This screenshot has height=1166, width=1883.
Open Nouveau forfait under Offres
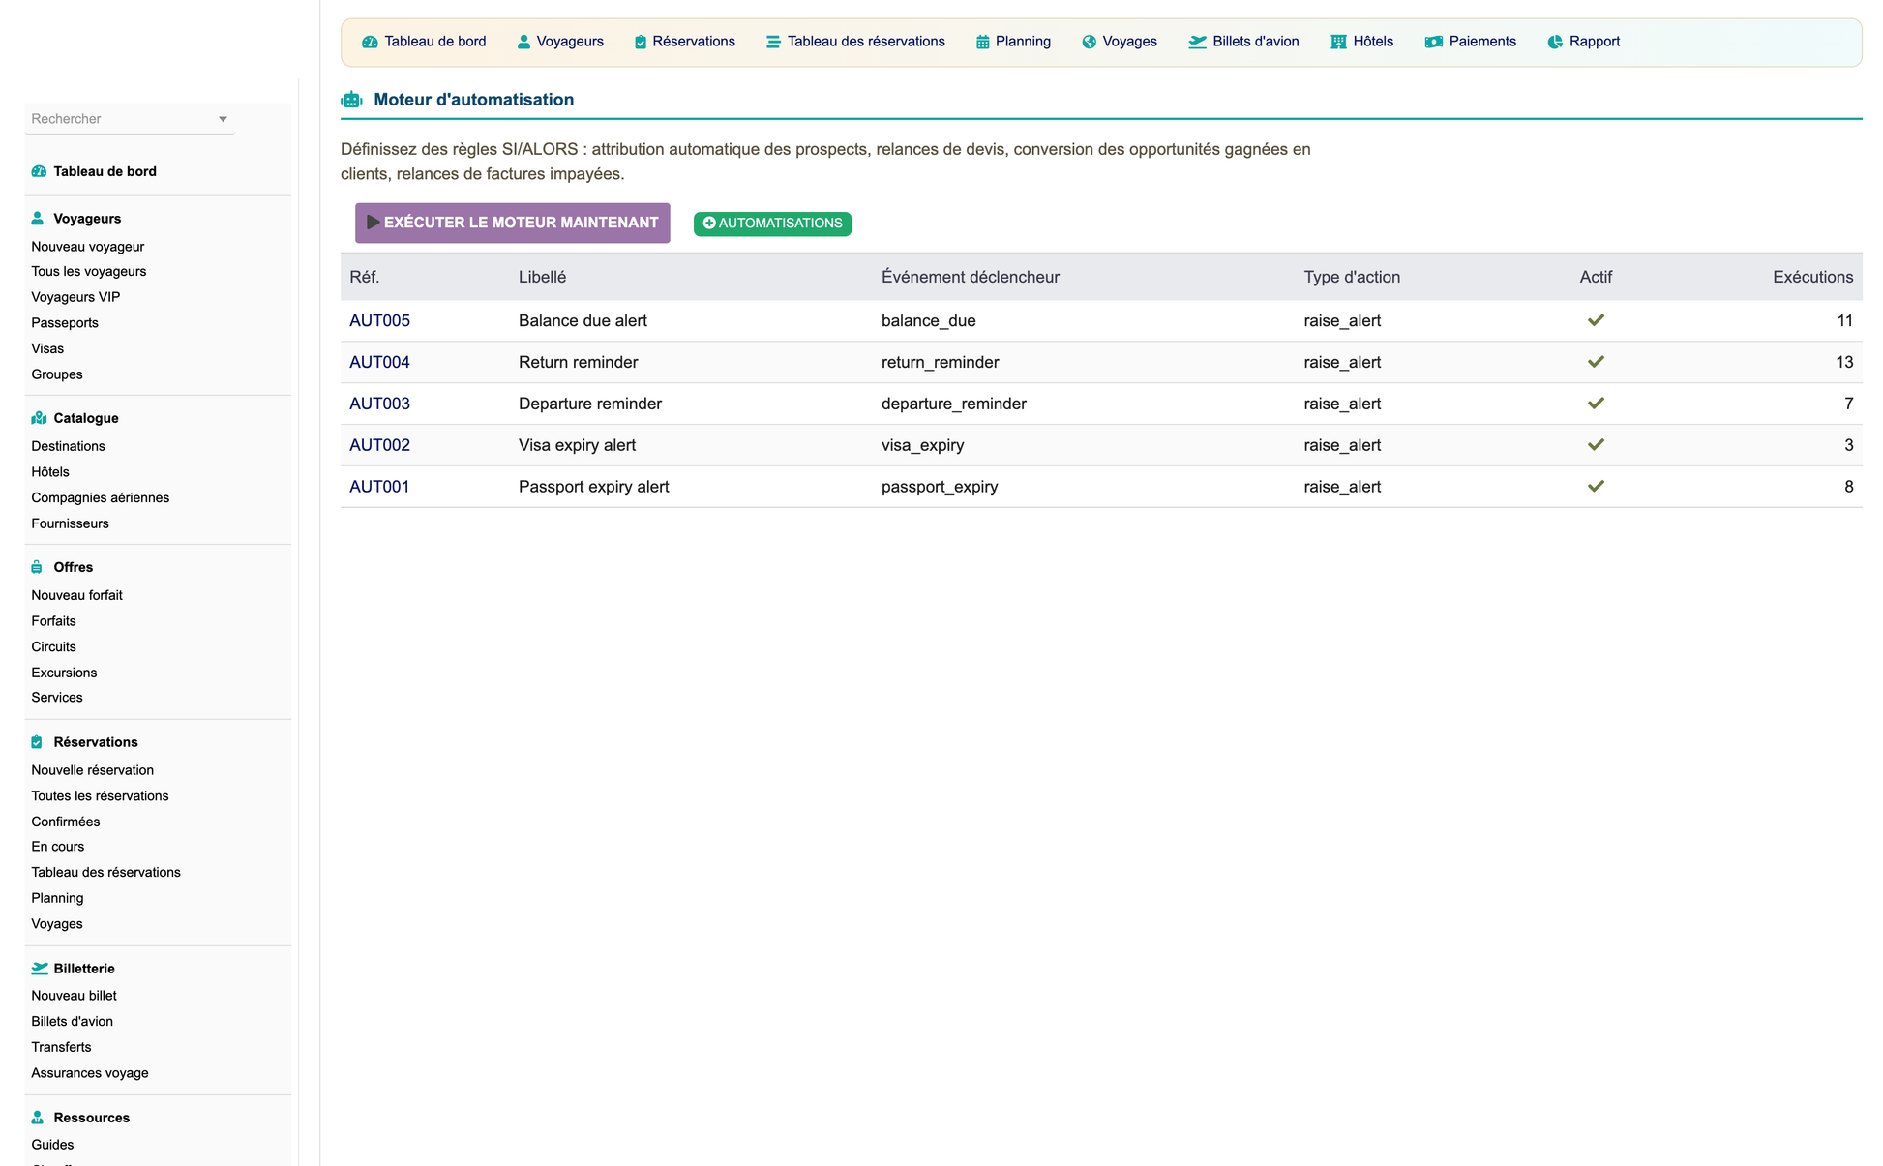pos(76,595)
